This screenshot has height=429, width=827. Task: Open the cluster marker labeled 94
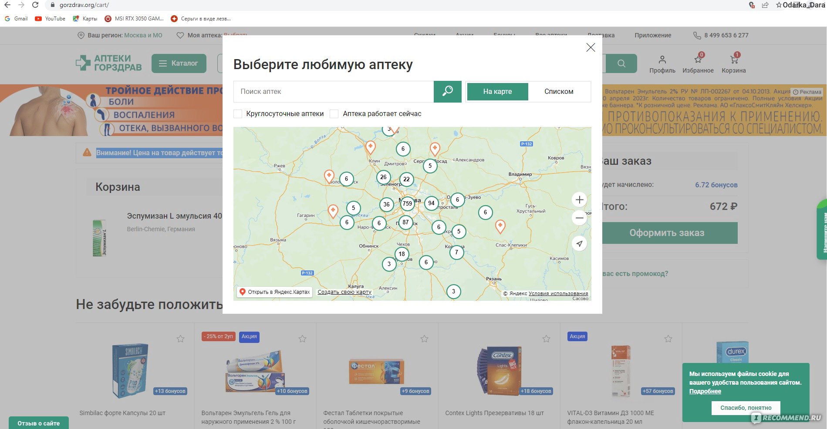click(431, 203)
